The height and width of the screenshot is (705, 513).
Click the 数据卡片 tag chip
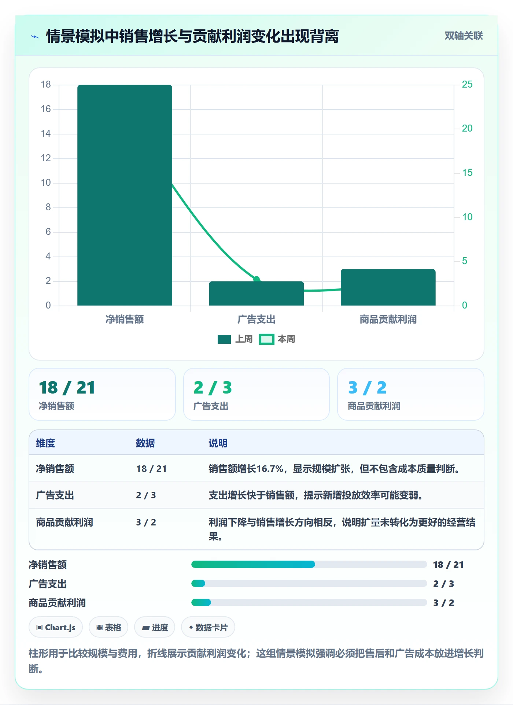pyautogui.click(x=208, y=627)
